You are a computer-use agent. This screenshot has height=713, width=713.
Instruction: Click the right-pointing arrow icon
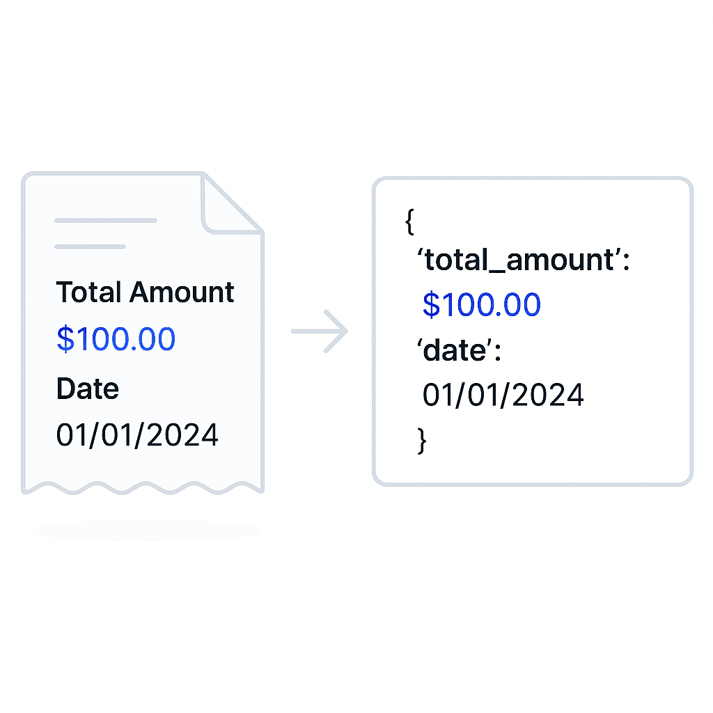tap(319, 331)
